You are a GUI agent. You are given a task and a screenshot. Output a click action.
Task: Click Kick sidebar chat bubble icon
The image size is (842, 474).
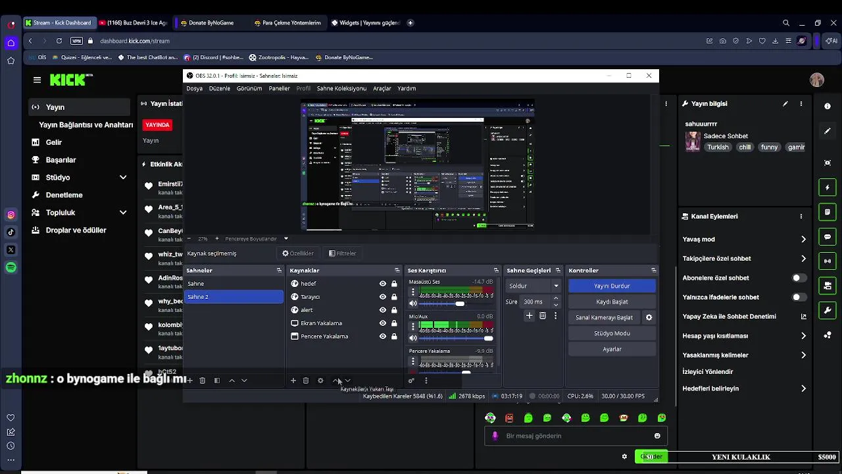828,237
